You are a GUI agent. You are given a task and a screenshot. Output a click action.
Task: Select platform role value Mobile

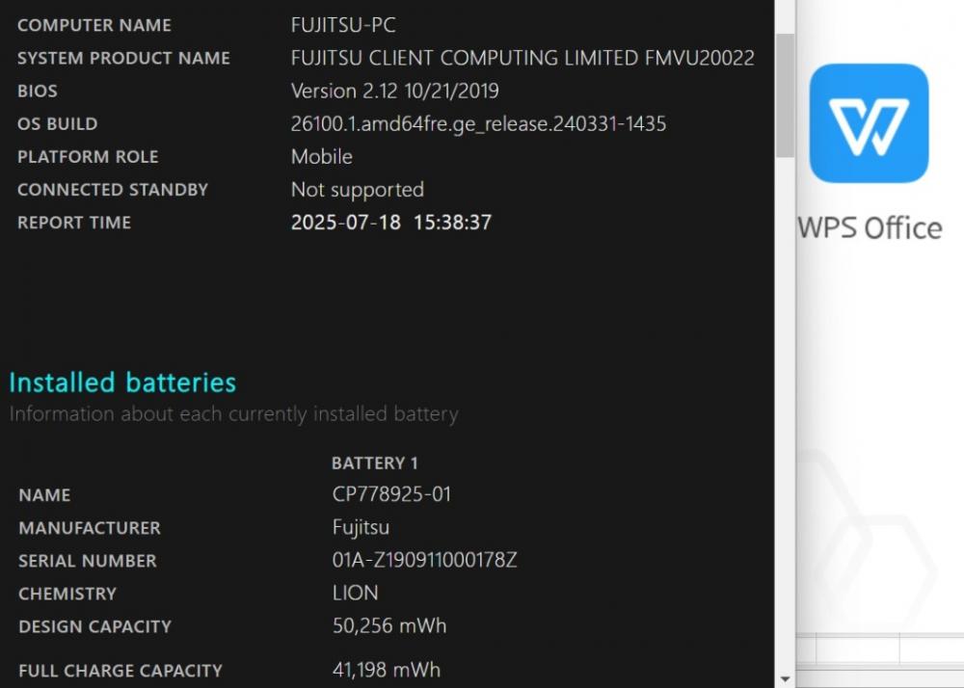(x=322, y=157)
